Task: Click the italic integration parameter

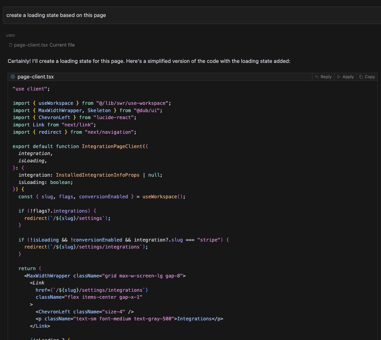Action: (34, 153)
